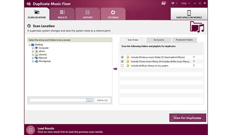Select the Homegroup icon in tree
The image size is (233, 135).
[x=36, y=61]
